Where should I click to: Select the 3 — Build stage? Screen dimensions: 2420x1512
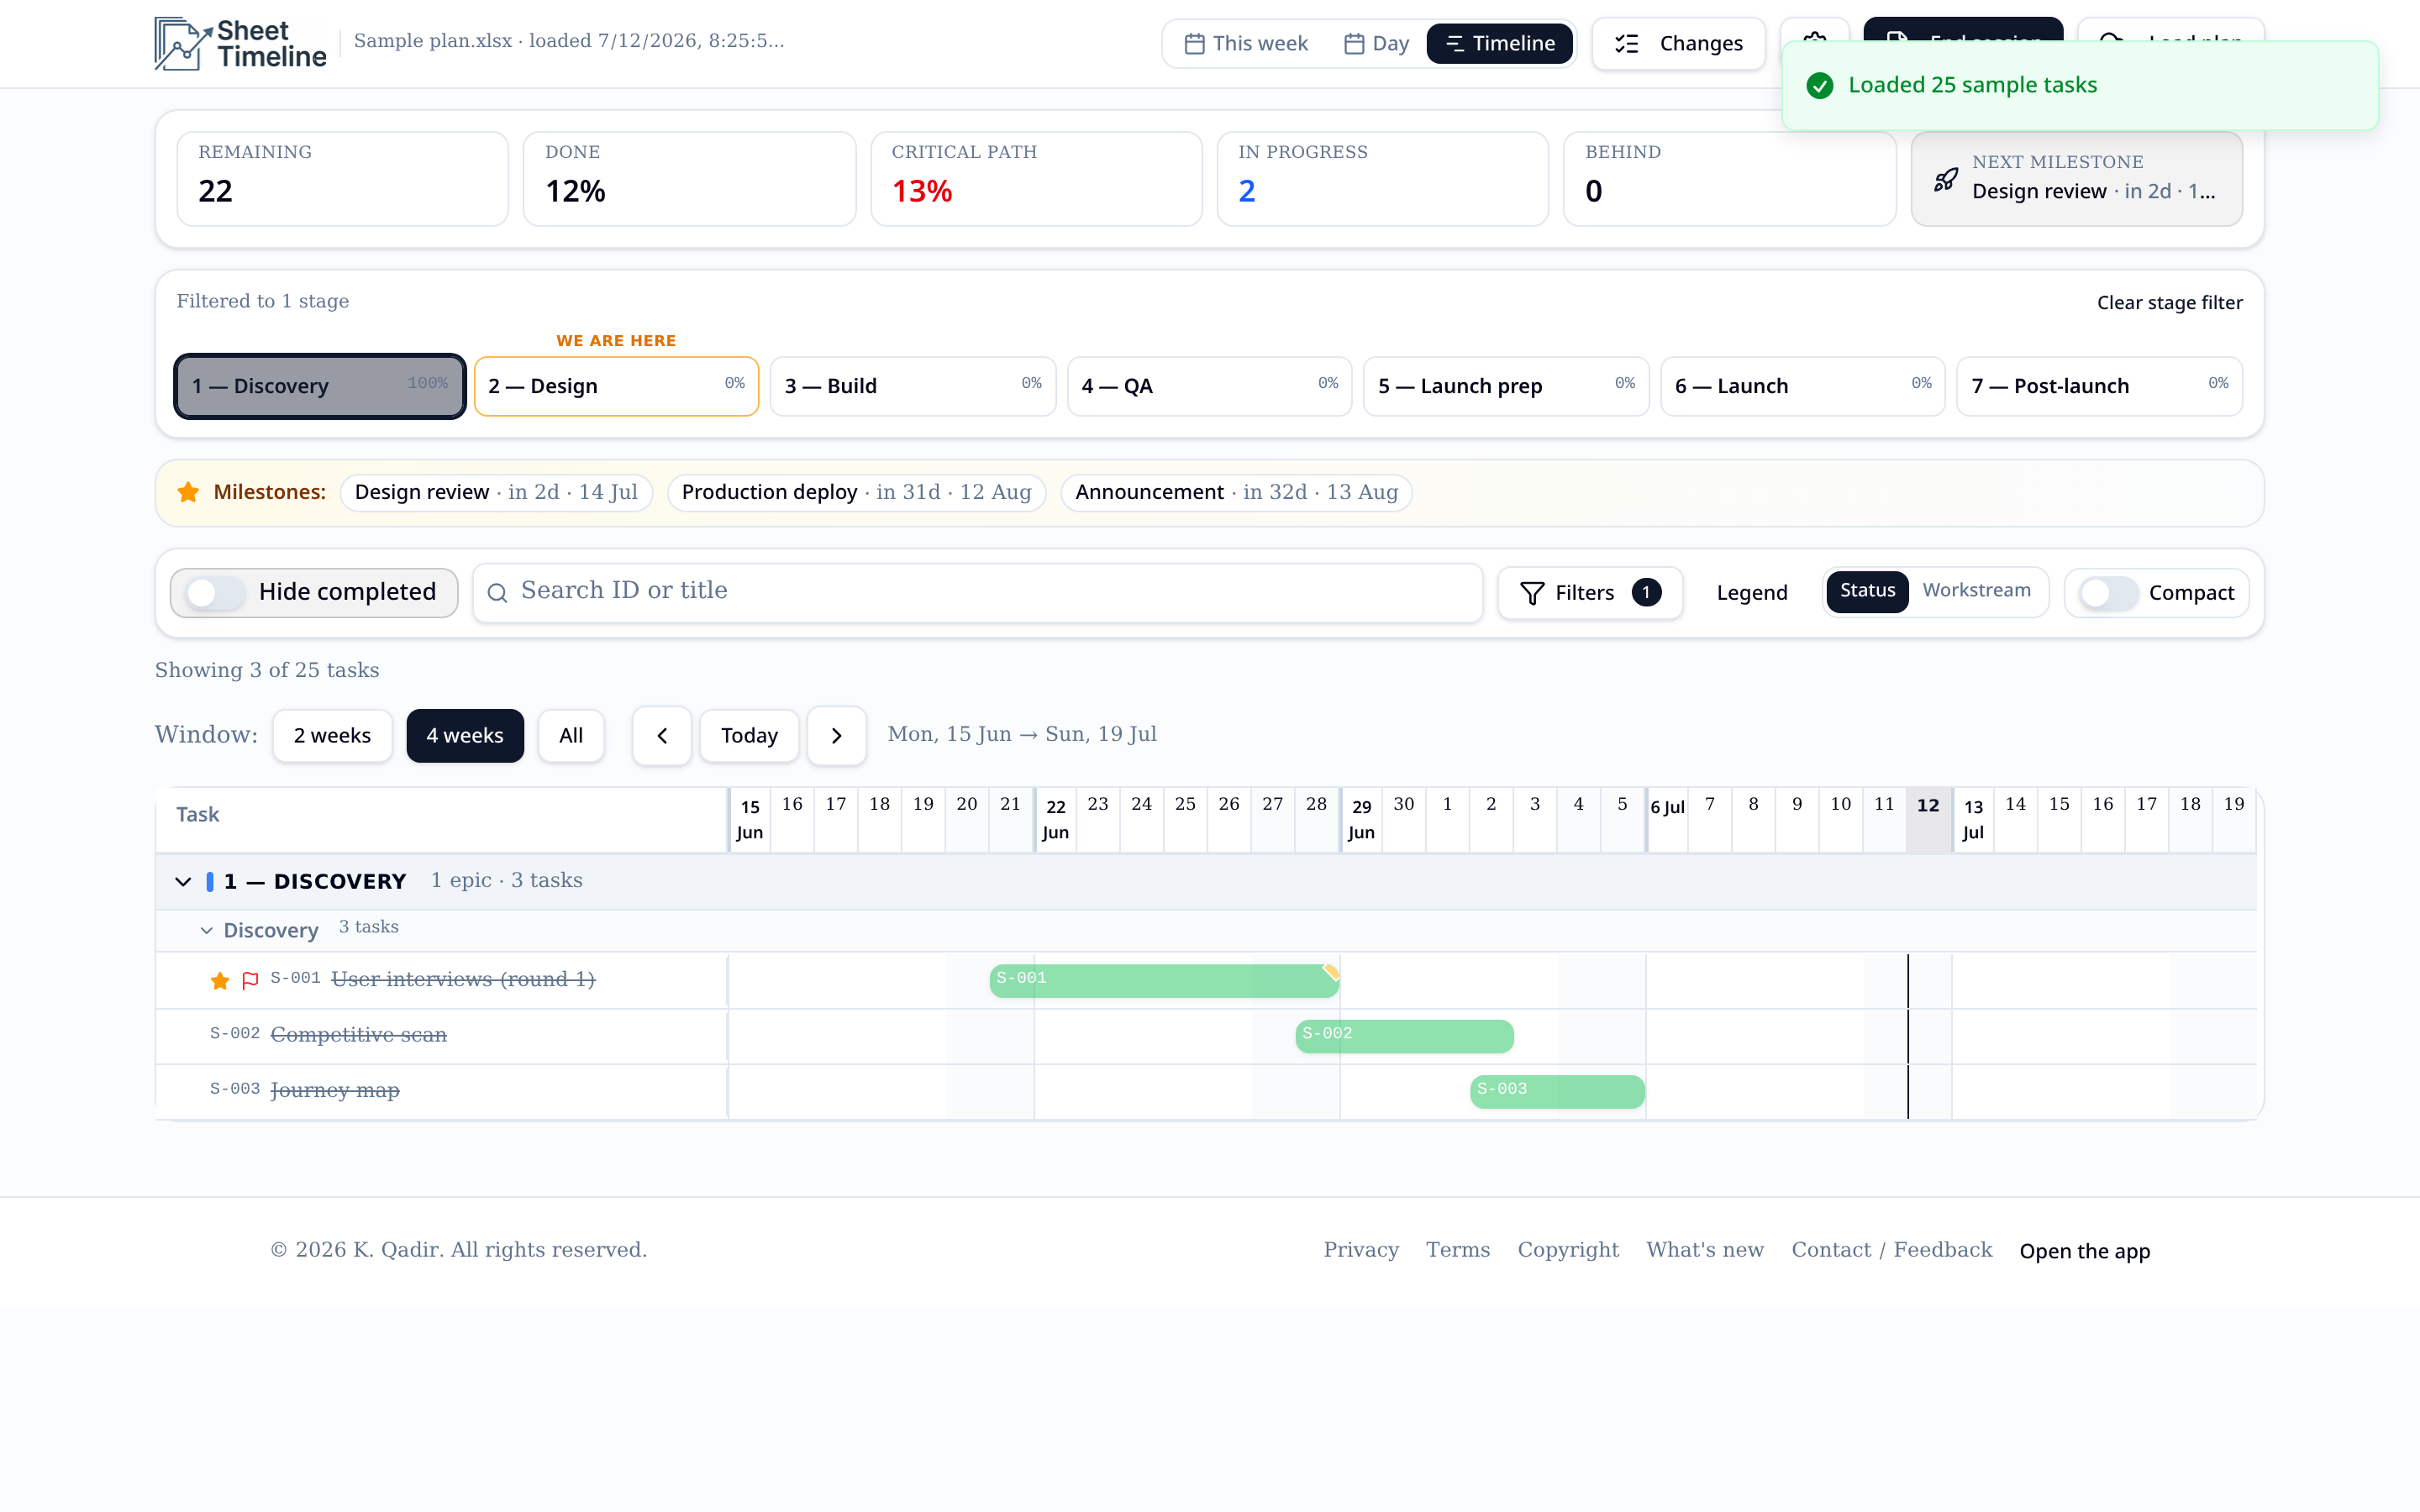[x=913, y=386]
